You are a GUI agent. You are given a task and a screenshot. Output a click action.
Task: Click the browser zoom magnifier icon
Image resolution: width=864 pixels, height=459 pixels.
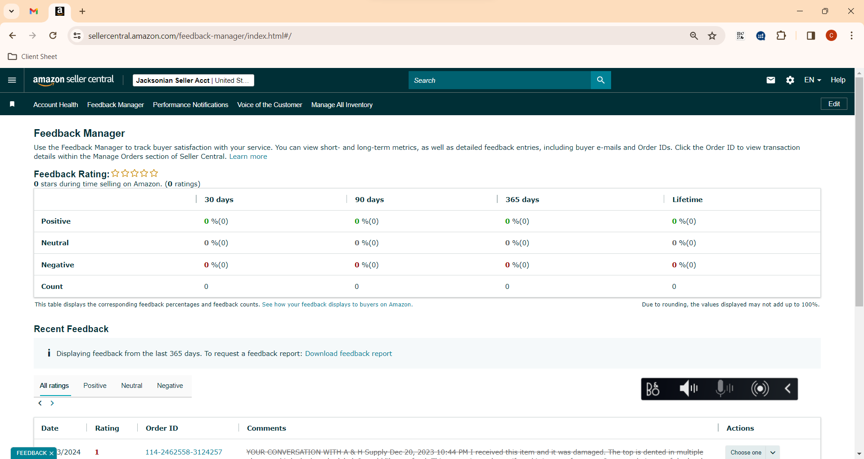[x=694, y=36]
